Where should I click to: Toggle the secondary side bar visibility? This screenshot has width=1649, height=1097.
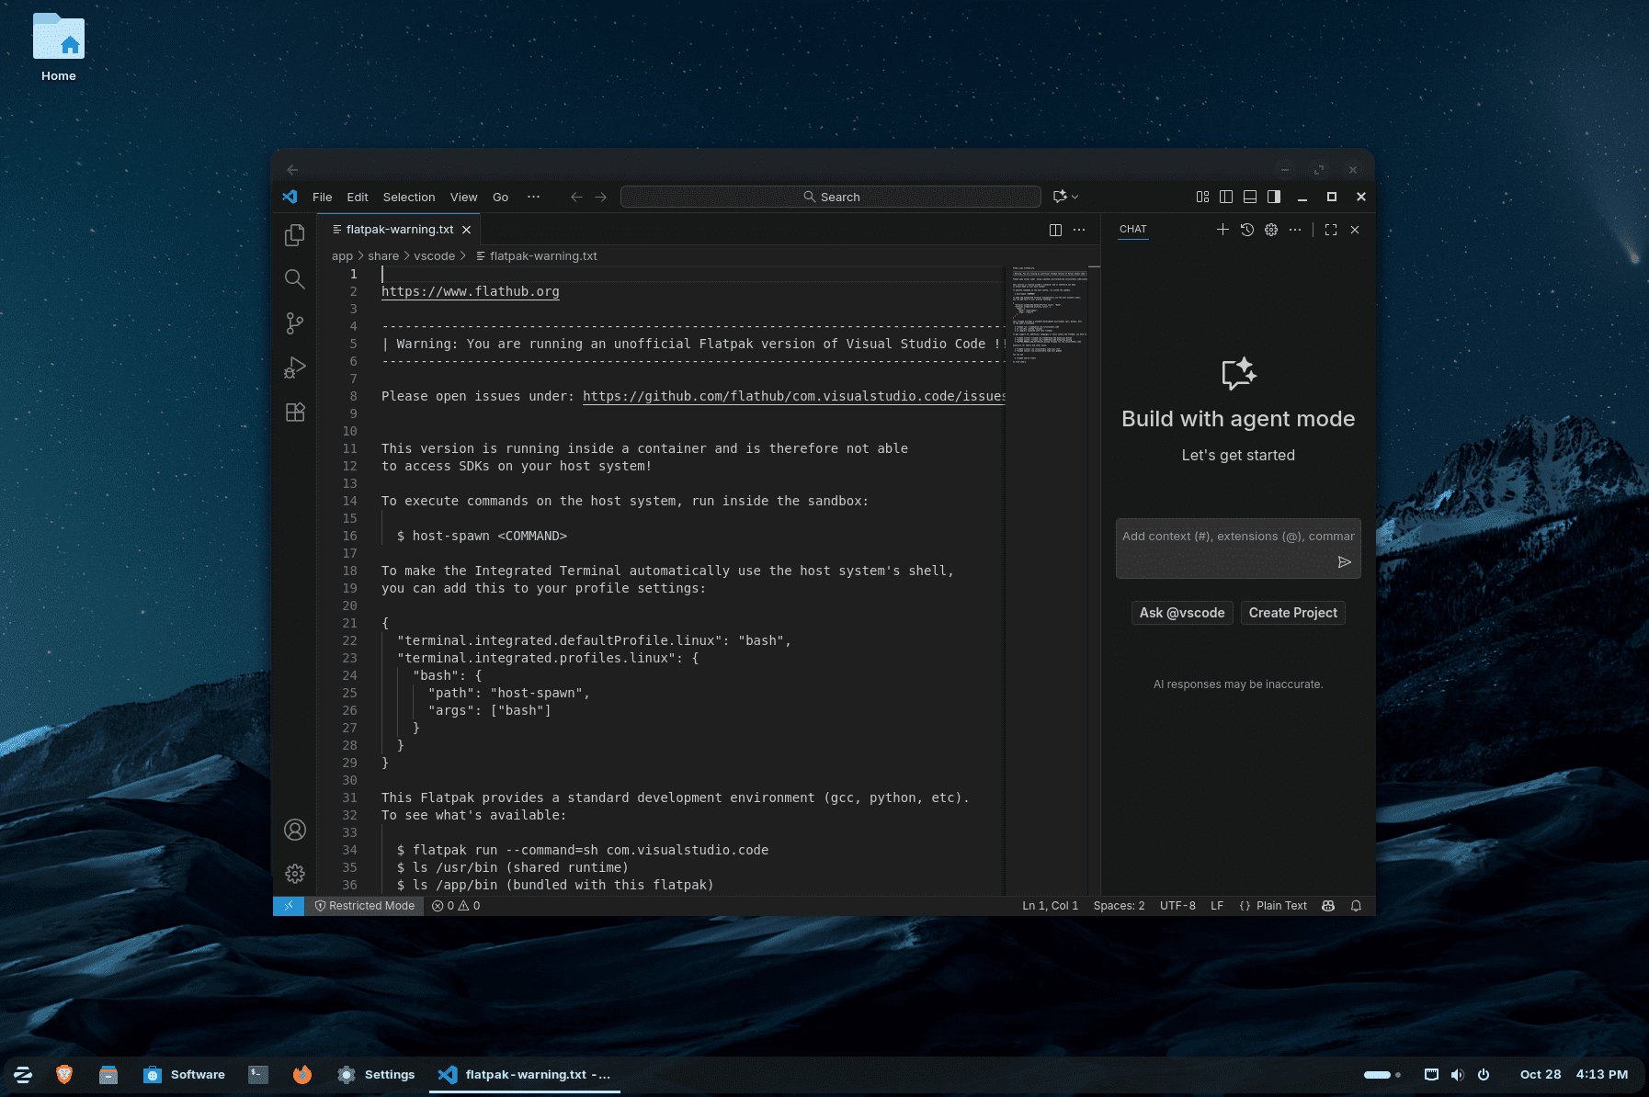[1274, 197]
